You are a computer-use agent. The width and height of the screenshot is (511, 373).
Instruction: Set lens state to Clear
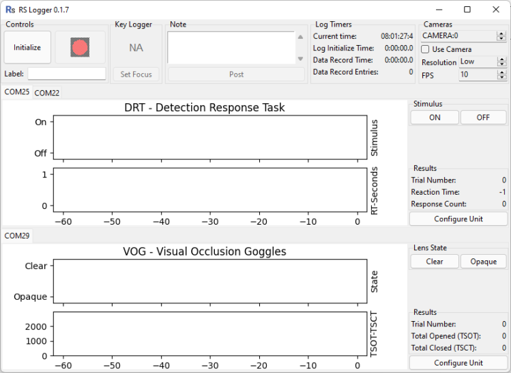pos(435,262)
